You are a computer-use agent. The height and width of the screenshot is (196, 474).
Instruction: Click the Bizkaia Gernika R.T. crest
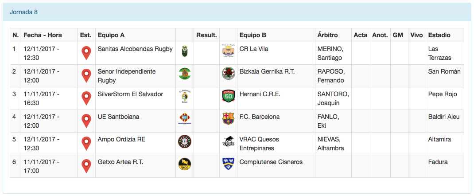[228, 74]
